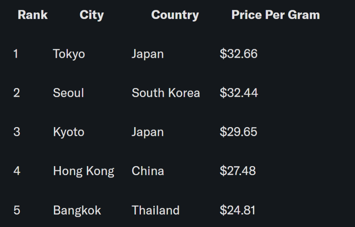Image resolution: width=355 pixels, height=227 pixels.
Task: Select the Seoul city cell
Action: pos(69,93)
